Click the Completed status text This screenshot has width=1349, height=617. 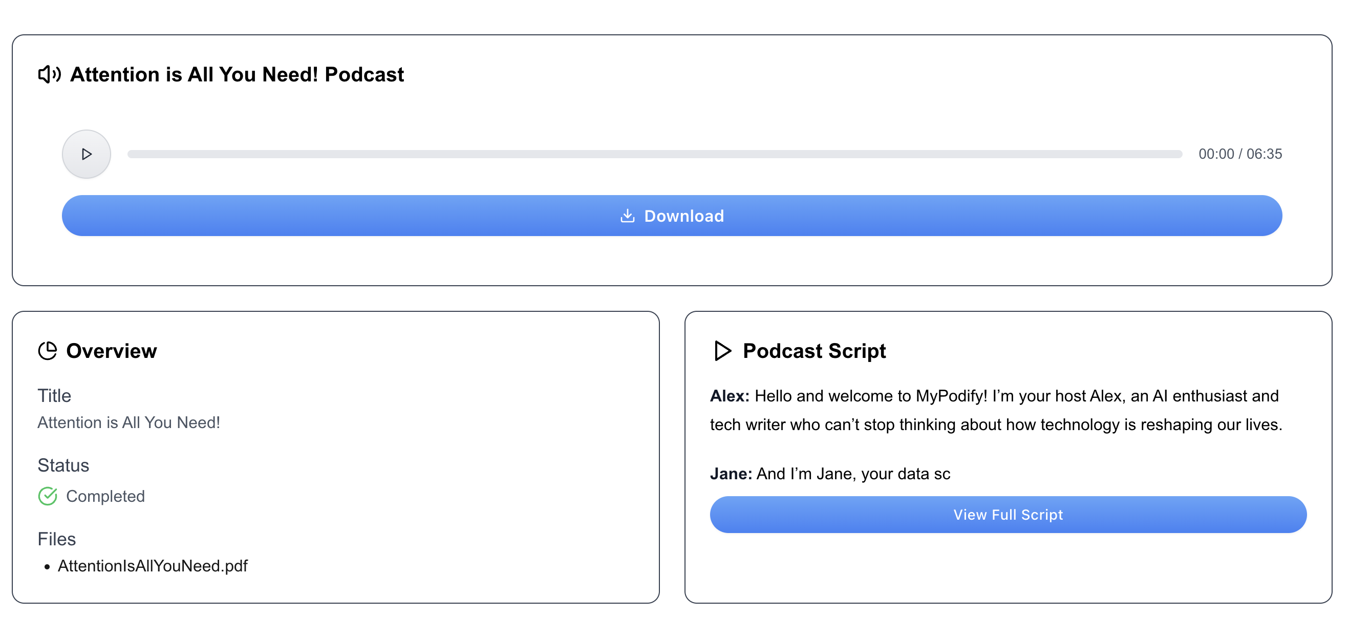105,496
